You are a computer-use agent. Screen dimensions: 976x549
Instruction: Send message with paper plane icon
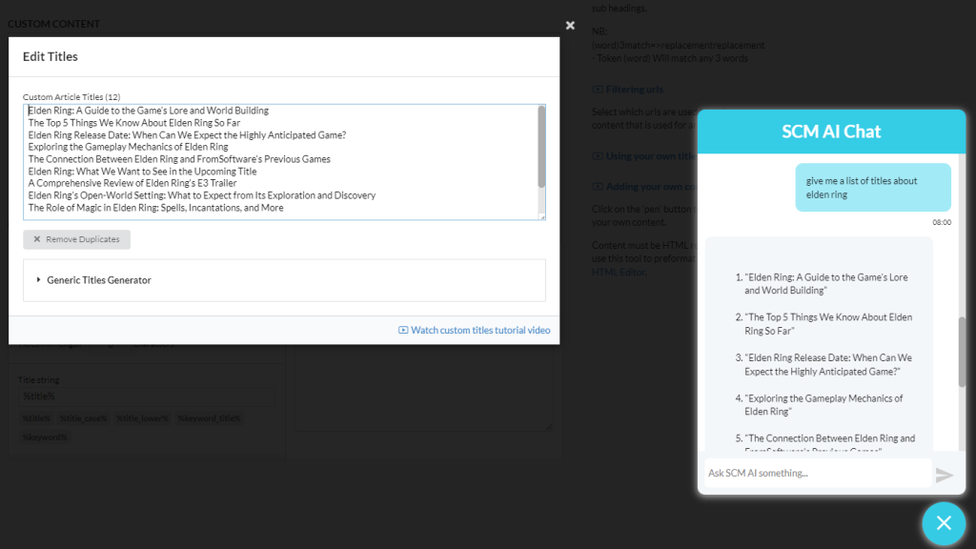tap(945, 475)
